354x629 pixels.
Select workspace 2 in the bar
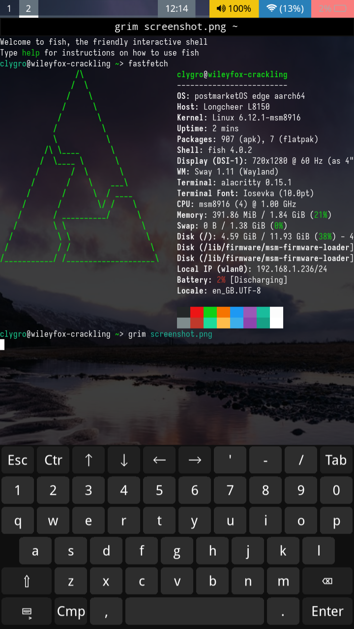[29, 8]
